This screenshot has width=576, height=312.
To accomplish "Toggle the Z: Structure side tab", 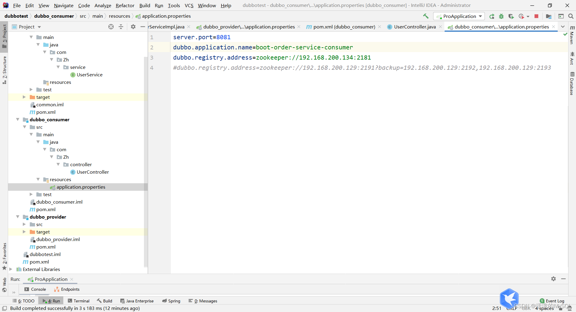I will point(4,70).
